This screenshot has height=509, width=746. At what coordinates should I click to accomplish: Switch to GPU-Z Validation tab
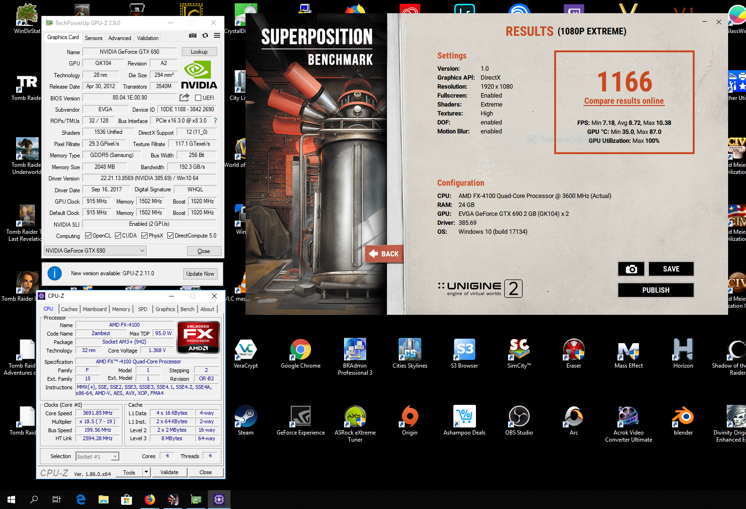[x=148, y=38]
